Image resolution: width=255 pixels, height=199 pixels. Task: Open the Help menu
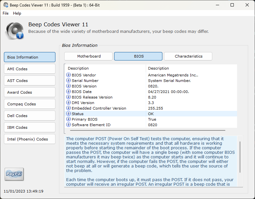(17, 13)
